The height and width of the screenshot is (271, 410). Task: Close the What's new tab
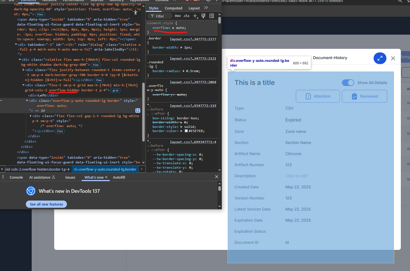[x=106, y=177]
